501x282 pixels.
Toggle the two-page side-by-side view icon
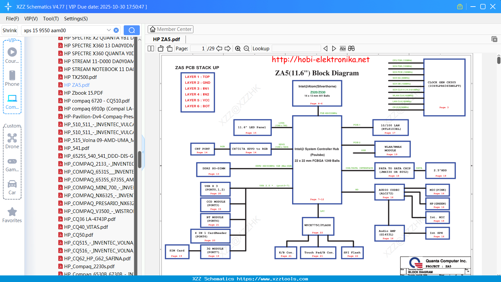coord(151,49)
